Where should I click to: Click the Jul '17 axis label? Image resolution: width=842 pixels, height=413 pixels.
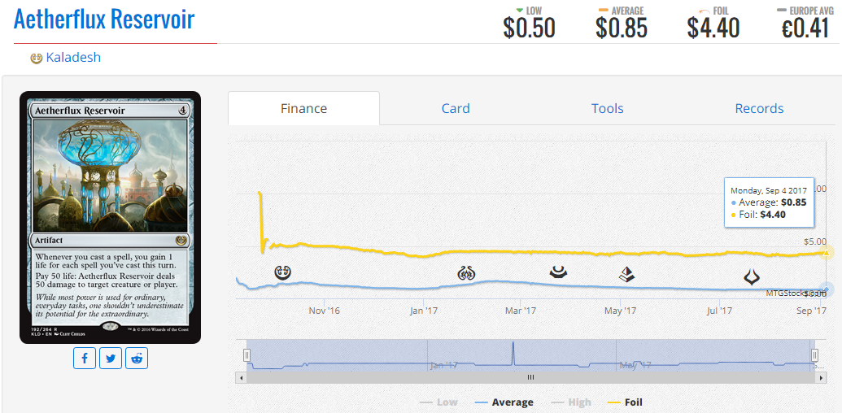pyautogui.click(x=719, y=311)
